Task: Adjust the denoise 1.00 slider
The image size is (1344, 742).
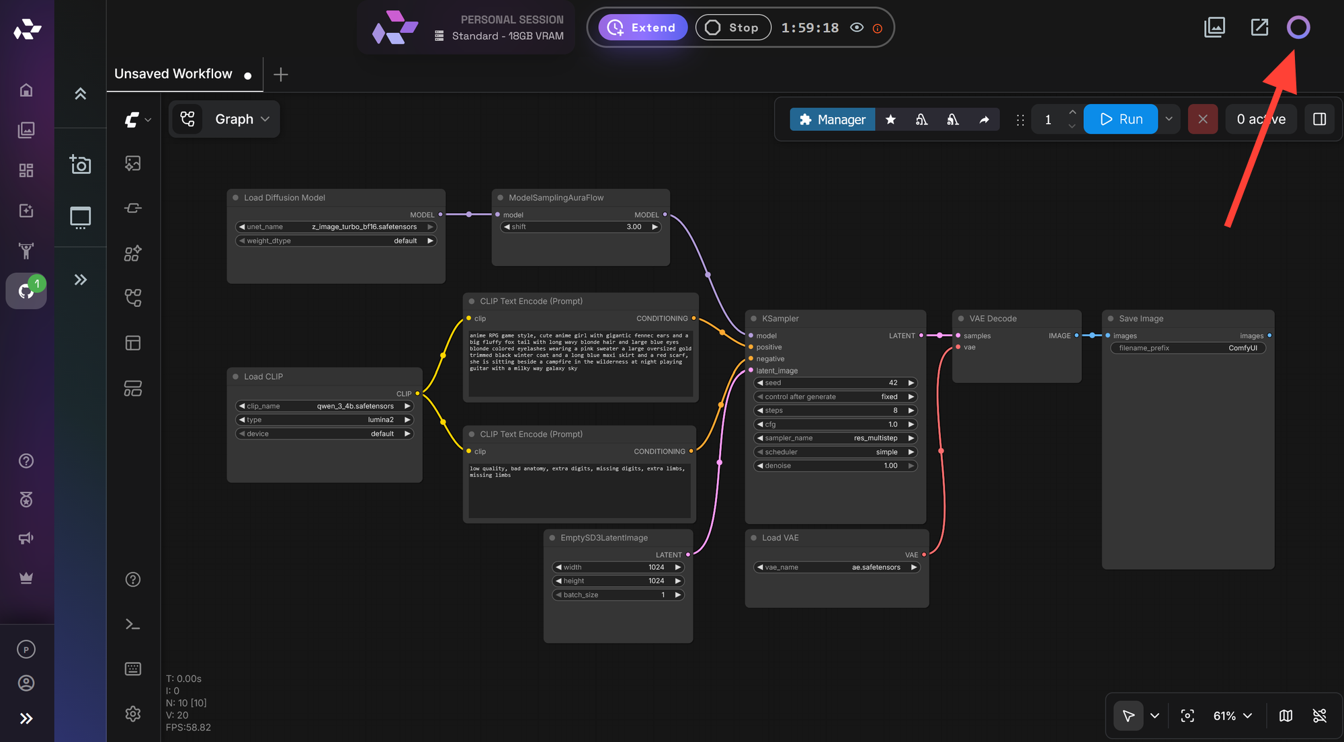Action: click(x=835, y=465)
